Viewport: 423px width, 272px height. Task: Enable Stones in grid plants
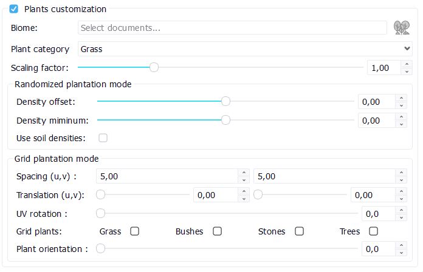[x=299, y=231]
